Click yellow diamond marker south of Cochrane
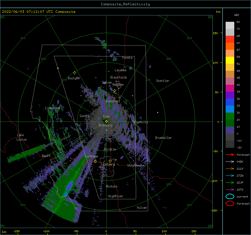251x235 pixels. [x=95, y=161]
